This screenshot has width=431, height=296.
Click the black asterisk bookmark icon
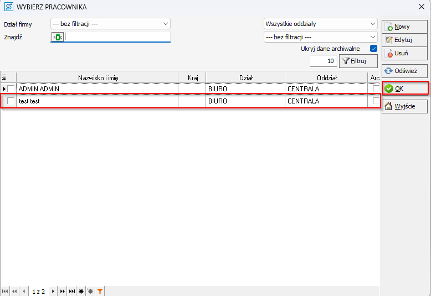point(81,291)
